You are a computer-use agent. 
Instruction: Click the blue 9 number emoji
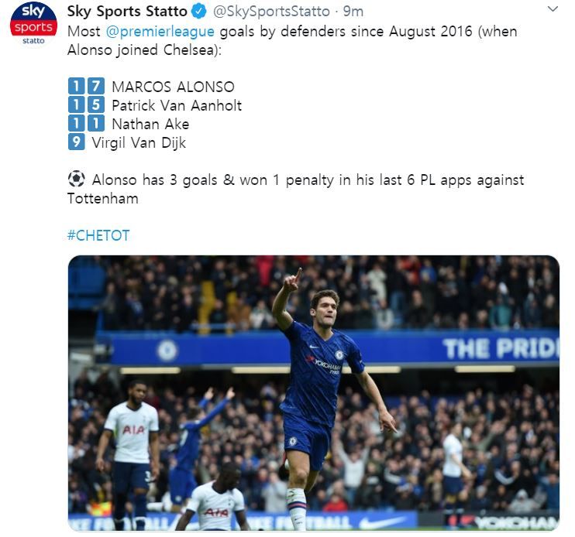click(x=76, y=142)
